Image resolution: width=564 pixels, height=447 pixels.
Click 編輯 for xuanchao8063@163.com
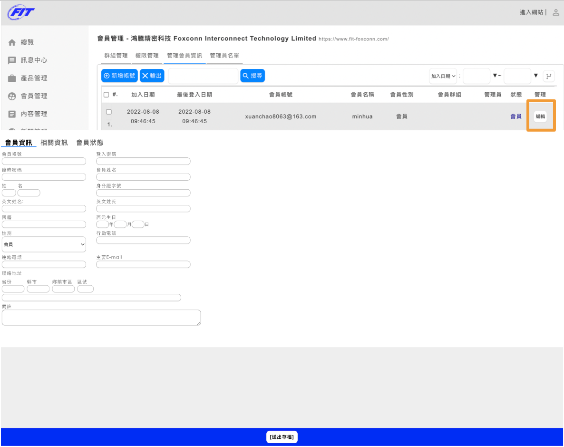(x=540, y=117)
